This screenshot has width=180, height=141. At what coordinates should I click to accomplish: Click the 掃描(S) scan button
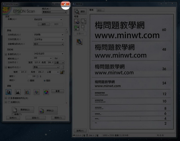coord(48,111)
